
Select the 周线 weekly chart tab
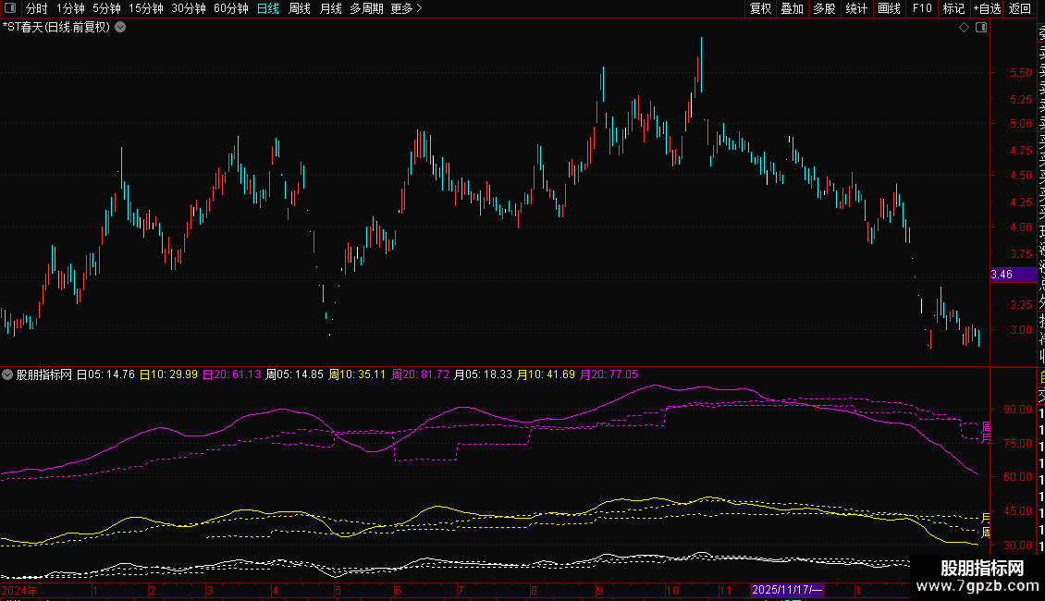click(300, 8)
